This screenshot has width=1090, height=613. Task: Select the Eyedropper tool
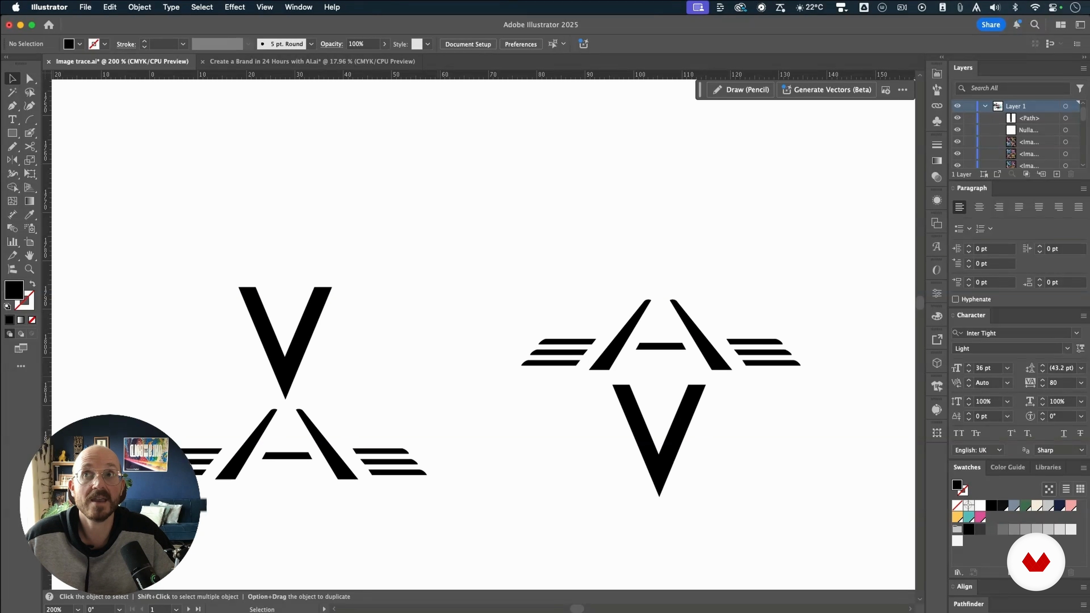pyautogui.click(x=30, y=215)
